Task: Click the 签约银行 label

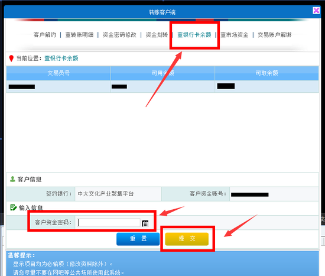Action: 59,194
